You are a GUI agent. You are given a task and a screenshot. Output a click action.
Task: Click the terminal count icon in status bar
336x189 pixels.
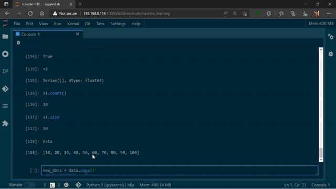(52, 185)
